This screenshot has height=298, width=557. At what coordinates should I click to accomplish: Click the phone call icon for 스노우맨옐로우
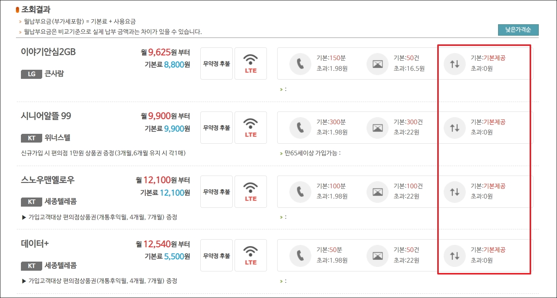coord(300,192)
